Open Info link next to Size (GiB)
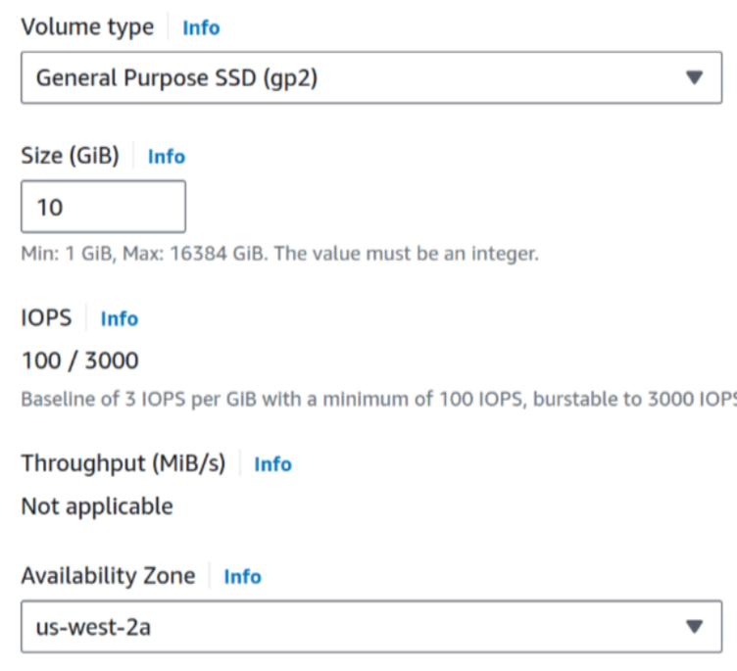The image size is (737, 671). tap(167, 157)
